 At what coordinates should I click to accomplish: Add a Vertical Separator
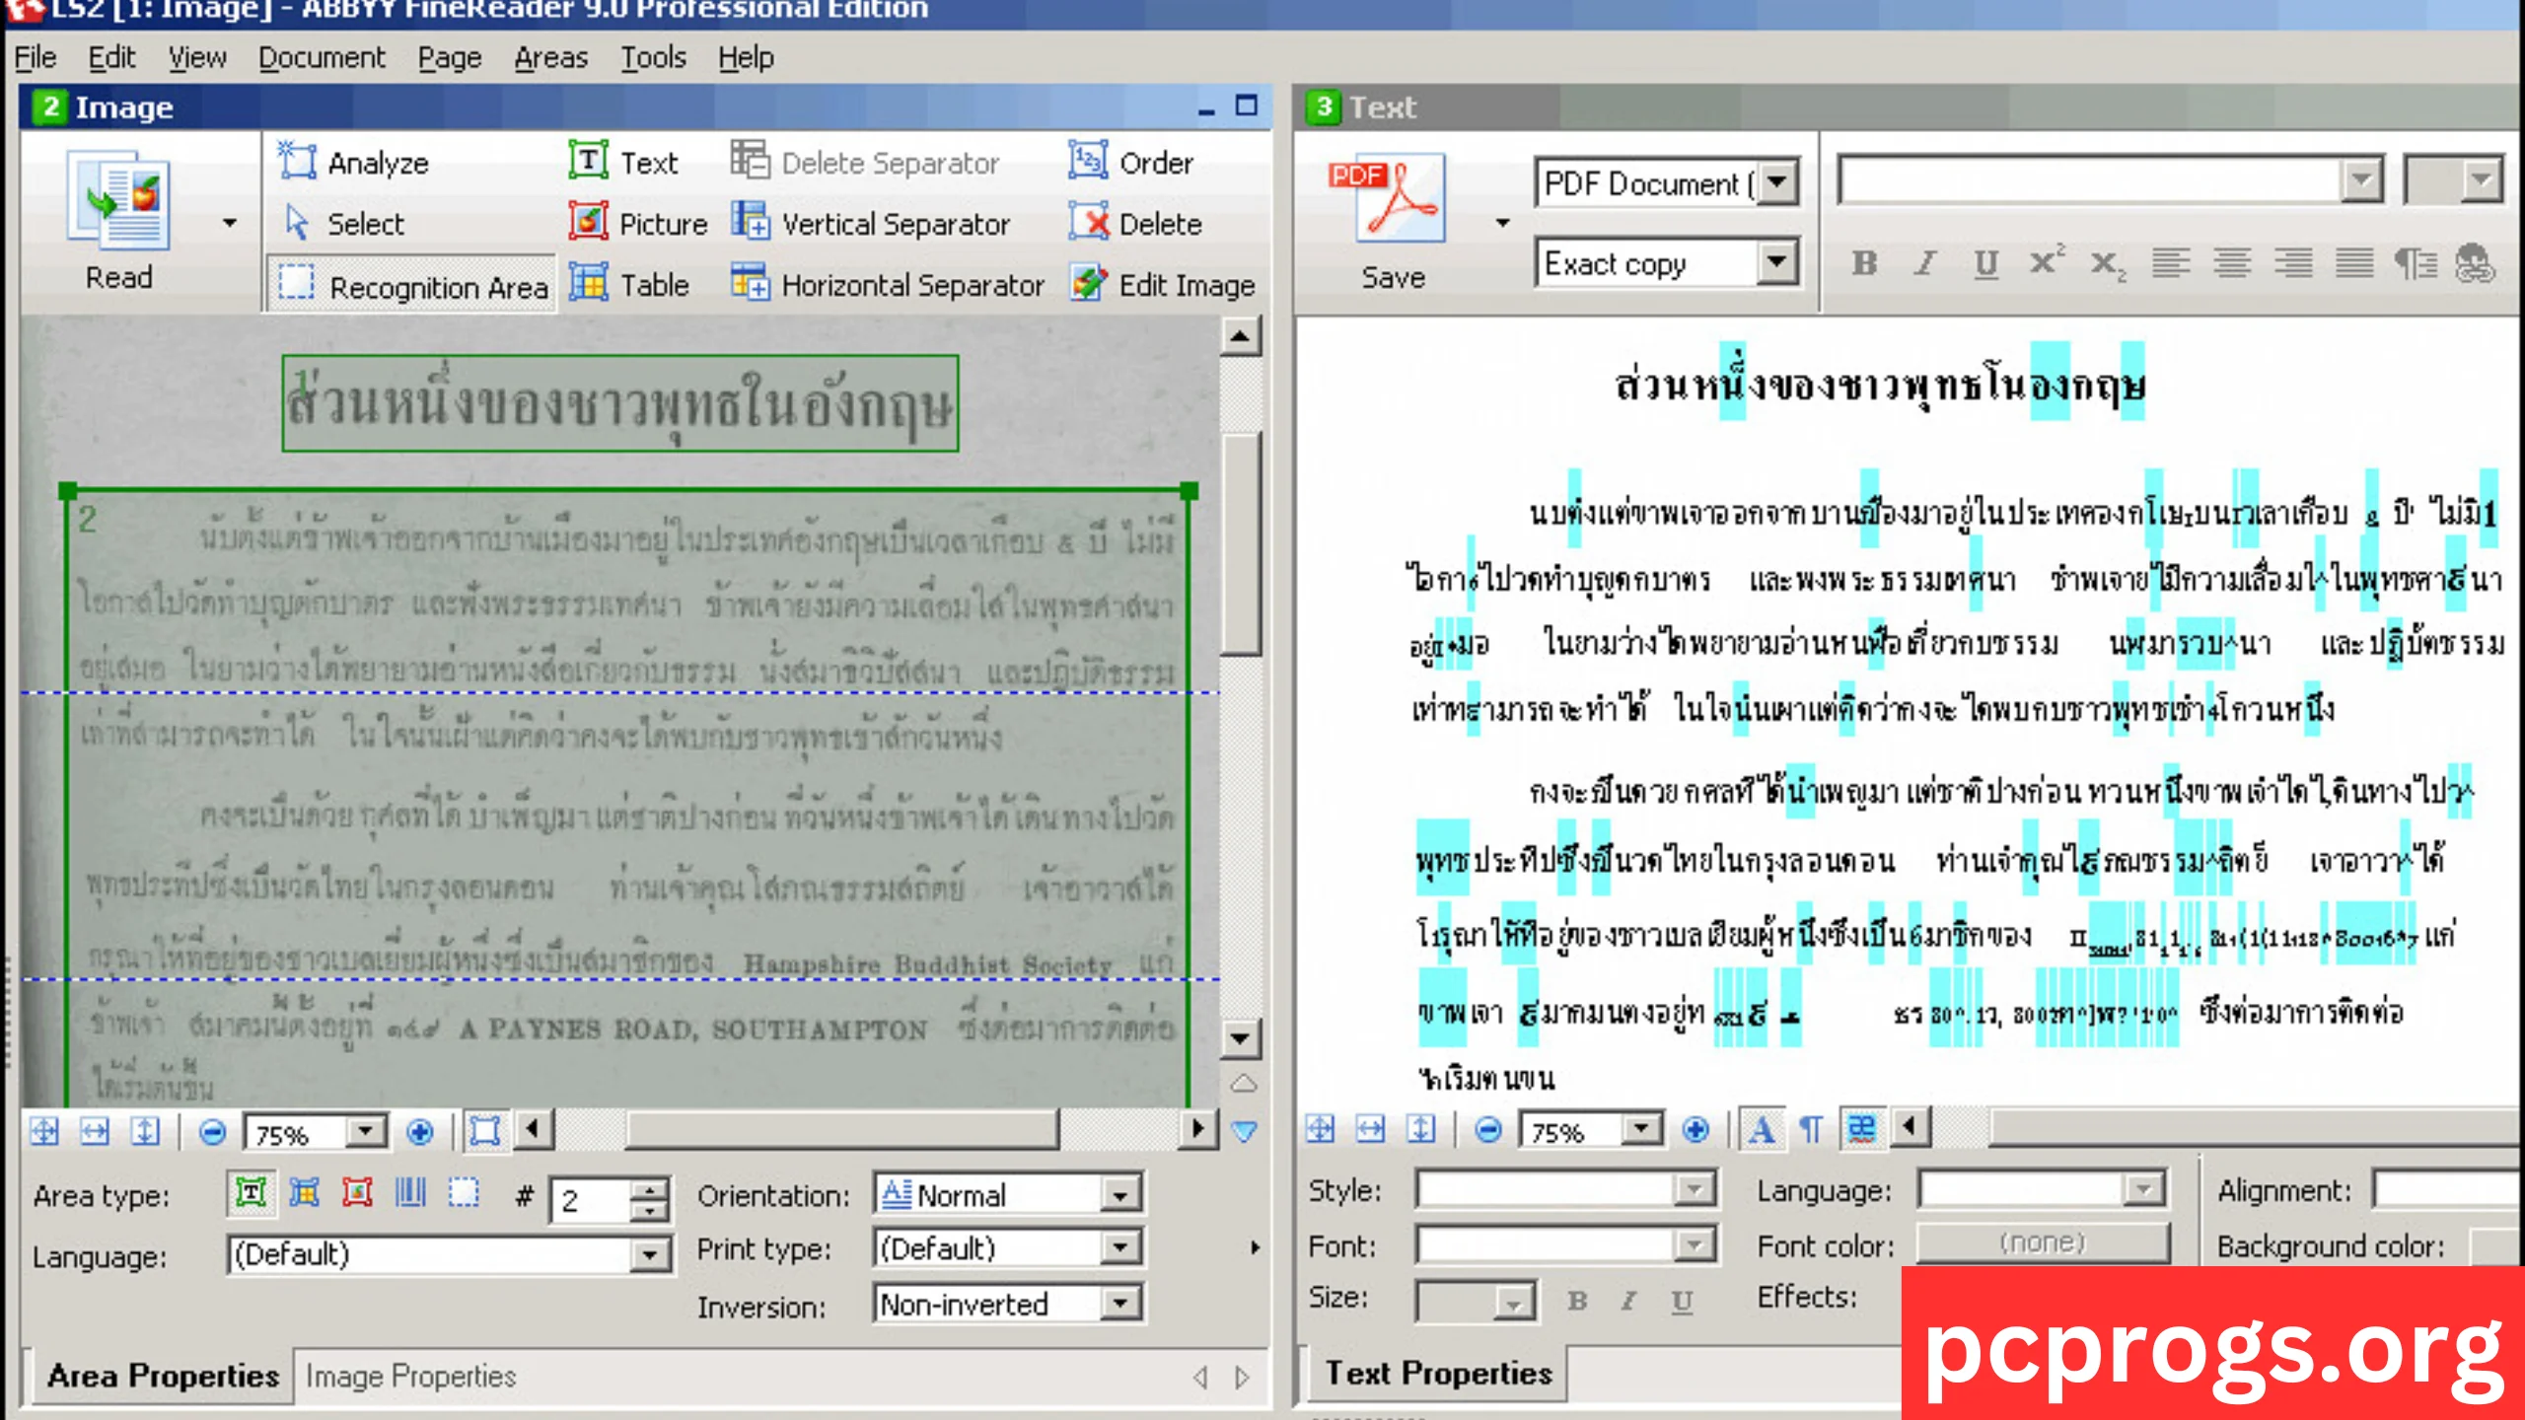click(871, 224)
